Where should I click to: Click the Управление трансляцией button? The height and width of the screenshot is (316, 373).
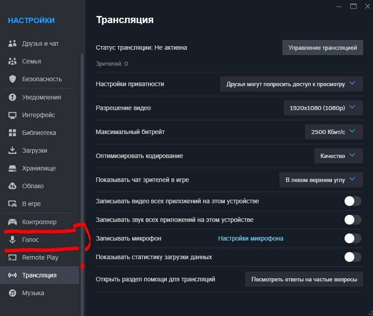coord(322,47)
